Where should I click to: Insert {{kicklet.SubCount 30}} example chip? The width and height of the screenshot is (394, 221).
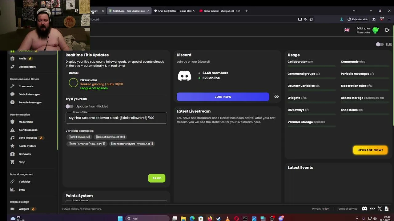click(x=110, y=137)
